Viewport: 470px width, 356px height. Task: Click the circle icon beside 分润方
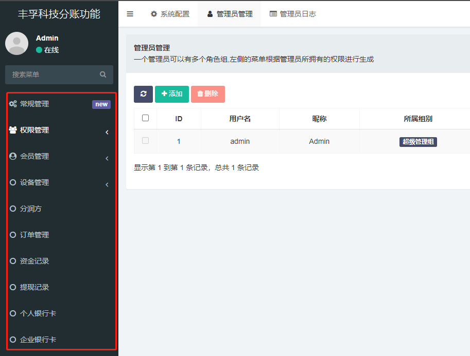(x=13, y=209)
